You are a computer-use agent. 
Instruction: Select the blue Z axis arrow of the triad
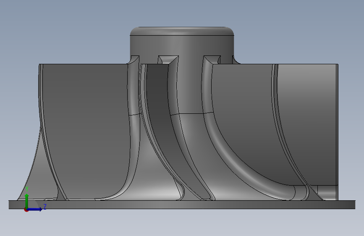35,209
